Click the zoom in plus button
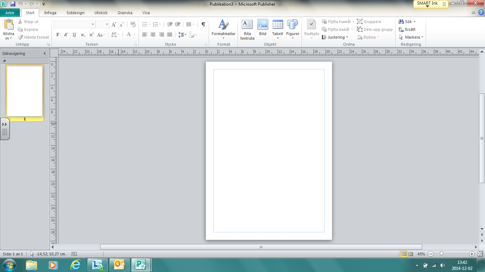This screenshot has width=485, height=272. 472,254
